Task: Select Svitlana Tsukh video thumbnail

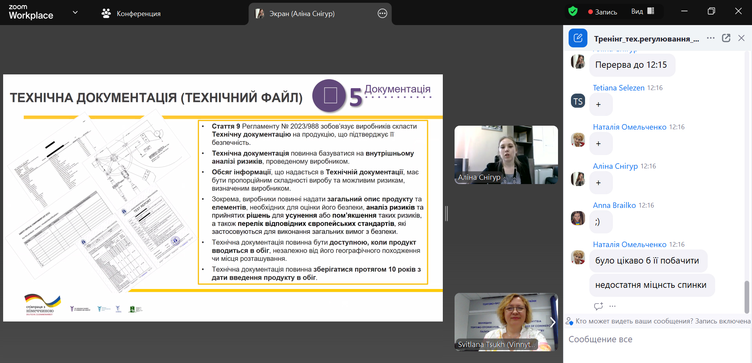Action: [x=506, y=322]
